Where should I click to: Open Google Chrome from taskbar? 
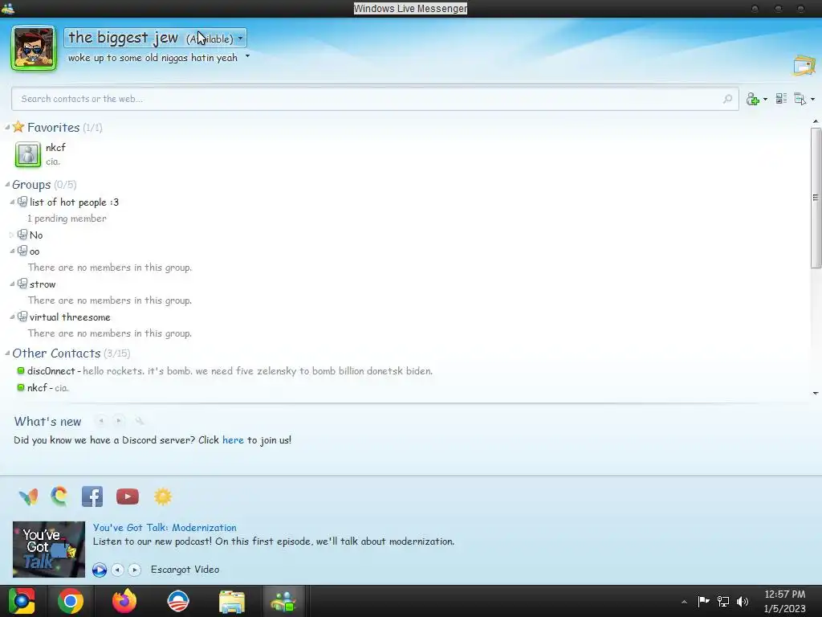tap(71, 601)
